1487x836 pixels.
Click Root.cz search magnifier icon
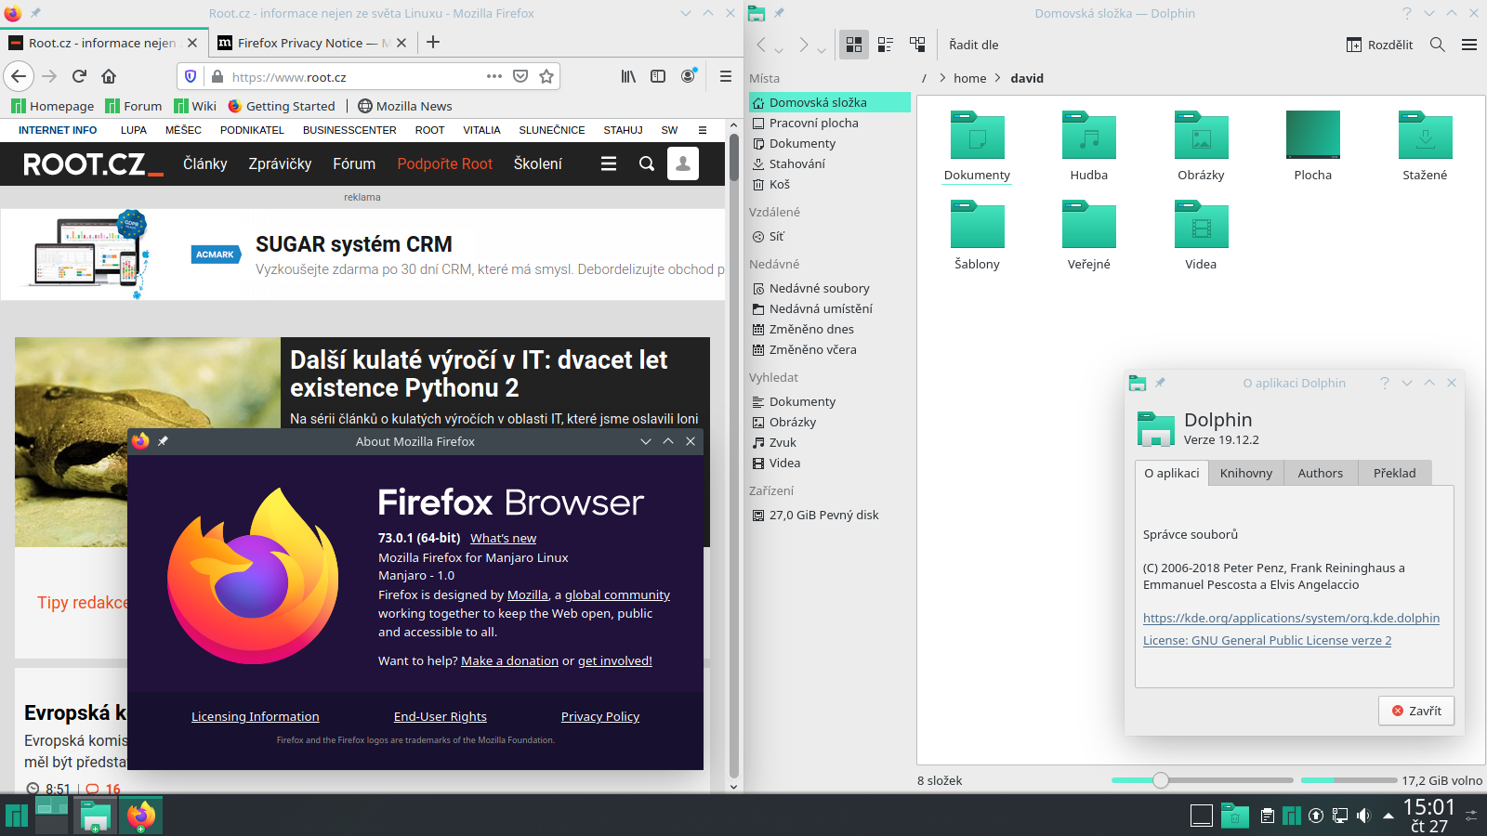647,163
